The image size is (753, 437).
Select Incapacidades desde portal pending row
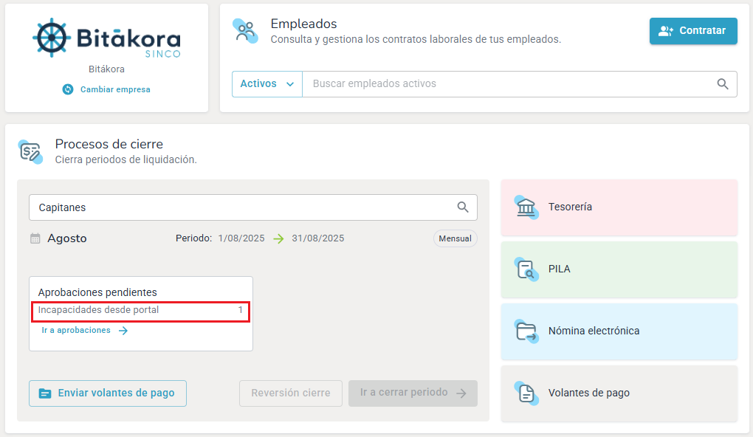140,311
